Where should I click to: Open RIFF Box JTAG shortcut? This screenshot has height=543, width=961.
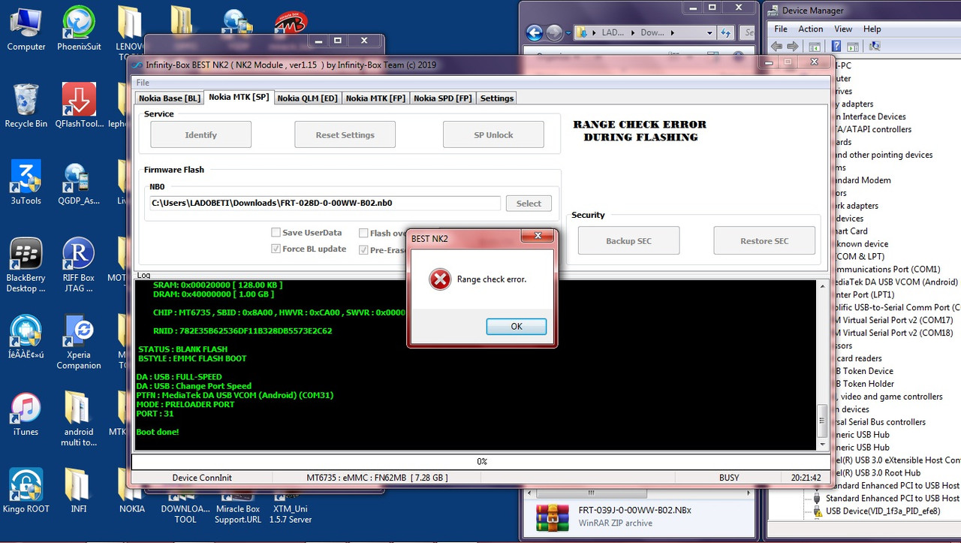pos(79,265)
